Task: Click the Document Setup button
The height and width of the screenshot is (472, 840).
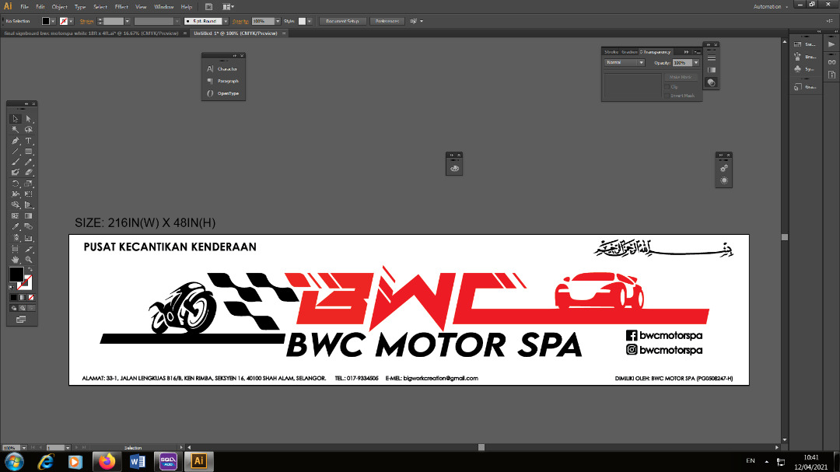Action: point(343,22)
